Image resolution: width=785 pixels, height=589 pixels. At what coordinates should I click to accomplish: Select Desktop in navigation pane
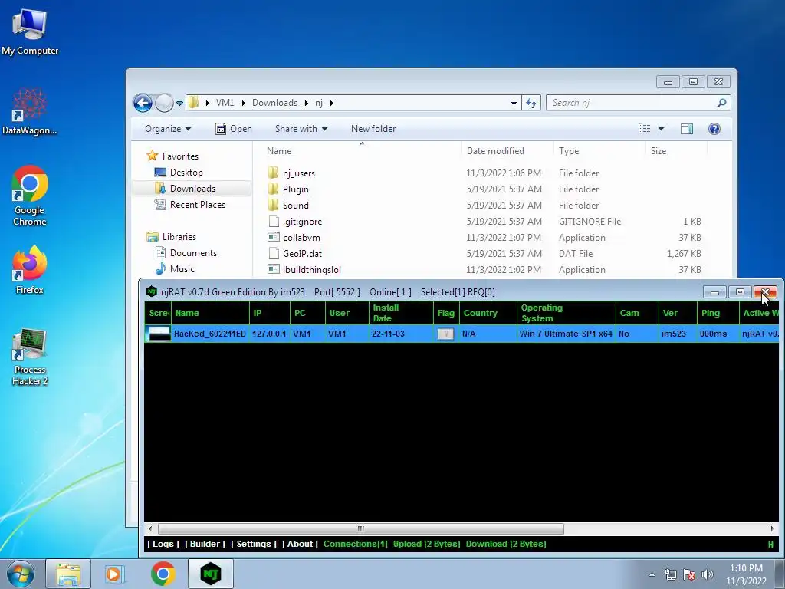pyautogui.click(x=179, y=173)
